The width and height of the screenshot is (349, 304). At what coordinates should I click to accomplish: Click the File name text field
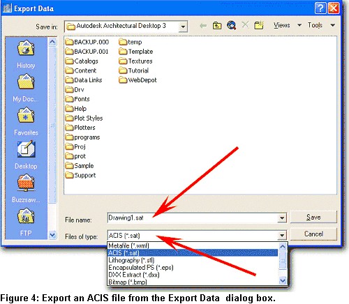[193, 218]
